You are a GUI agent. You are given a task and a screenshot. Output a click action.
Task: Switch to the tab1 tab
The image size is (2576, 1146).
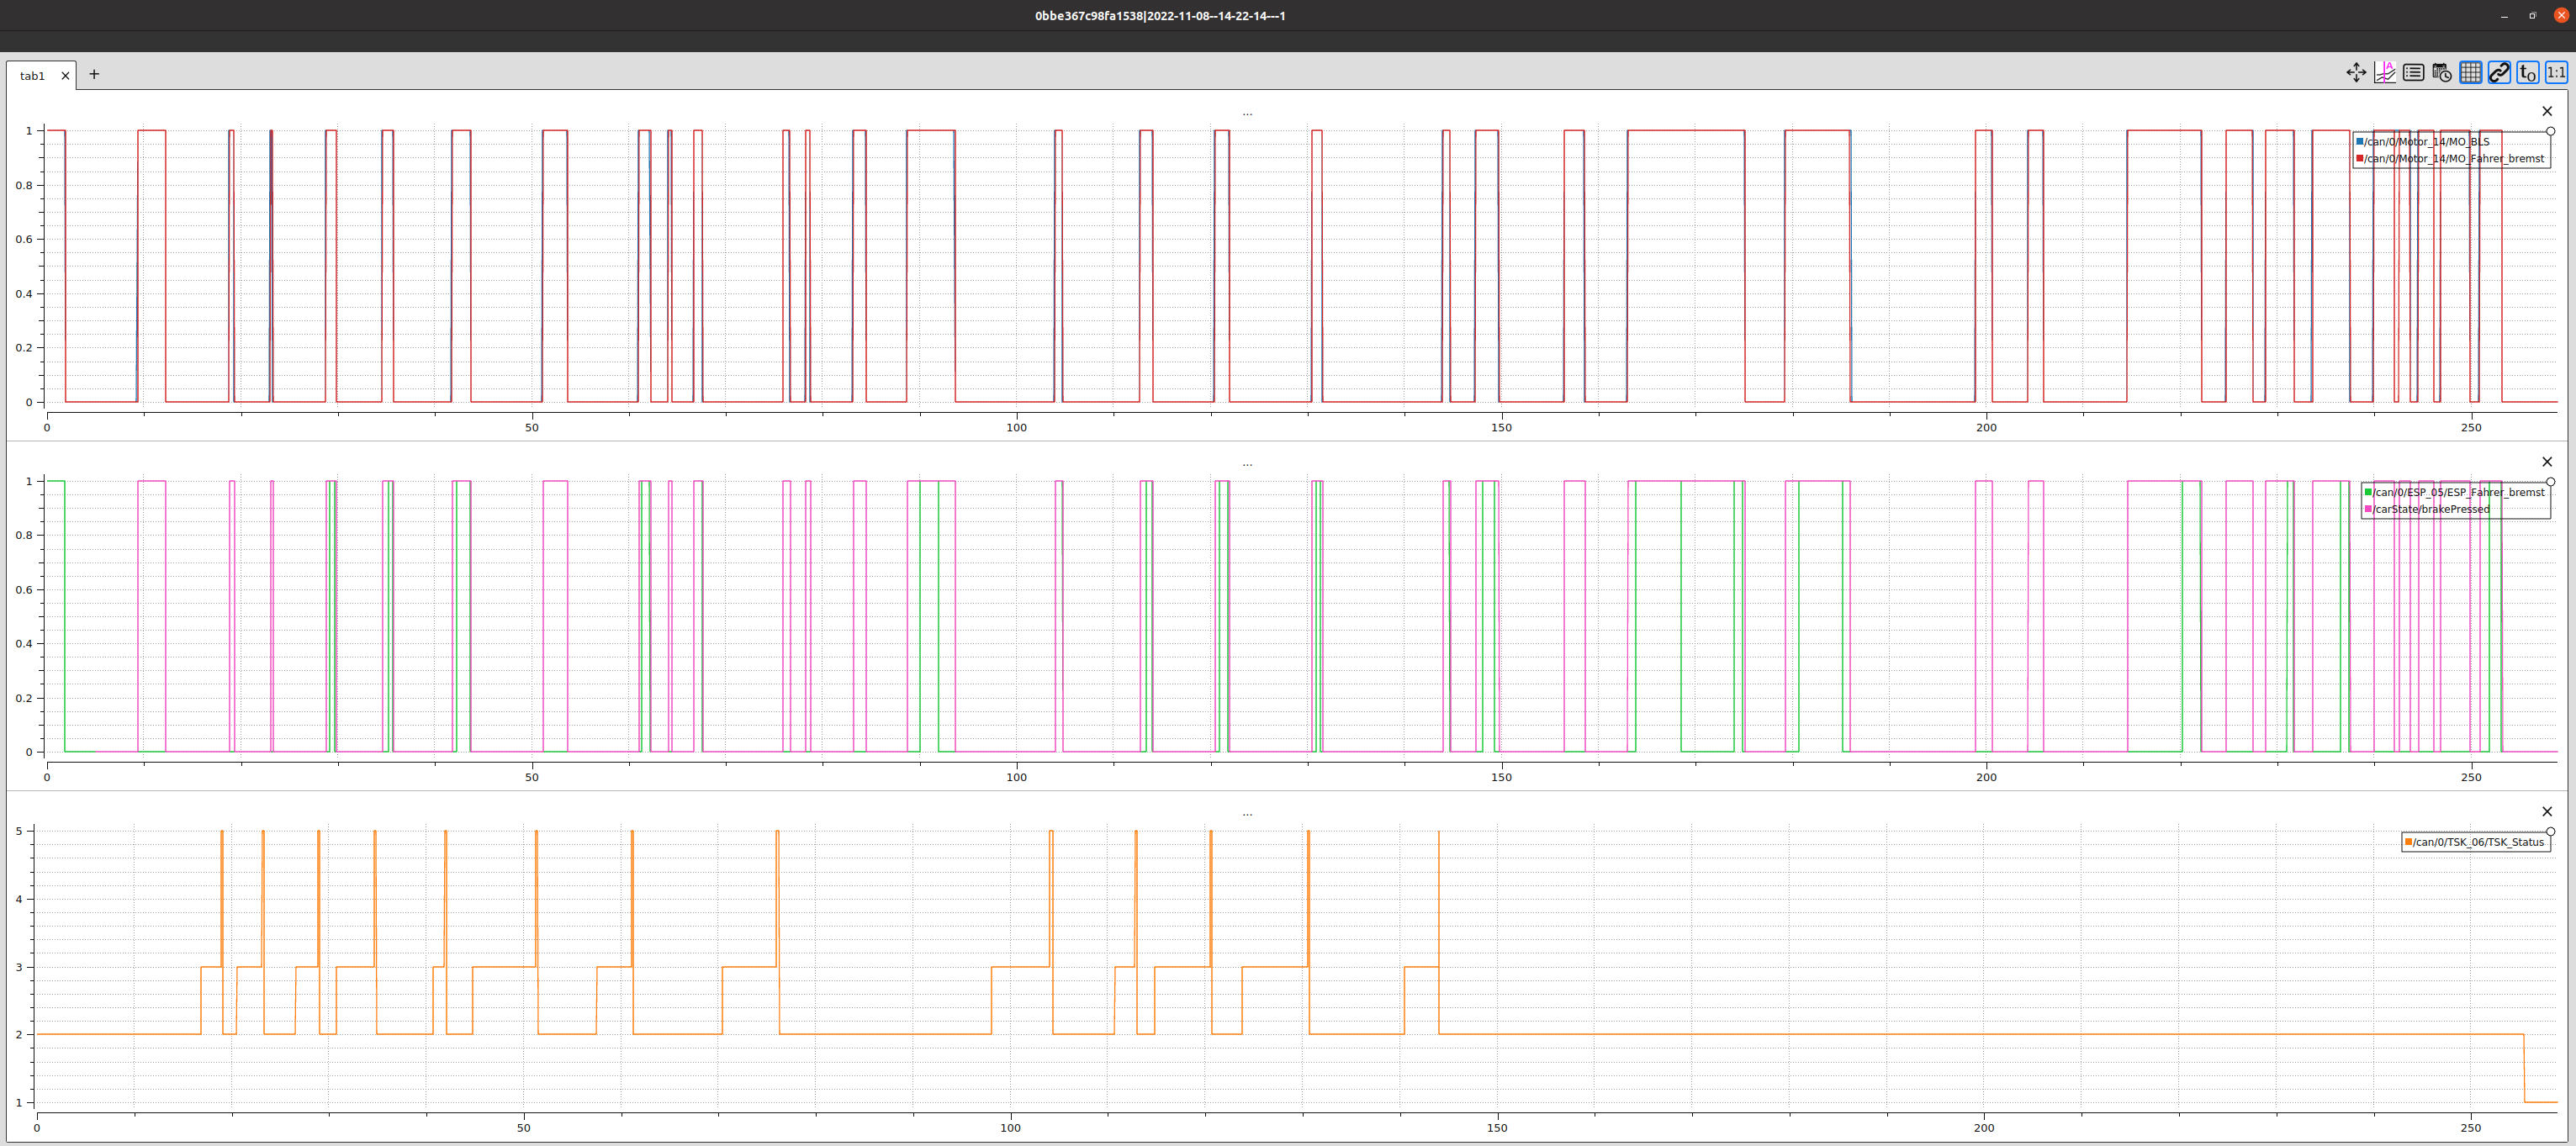click(x=32, y=76)
